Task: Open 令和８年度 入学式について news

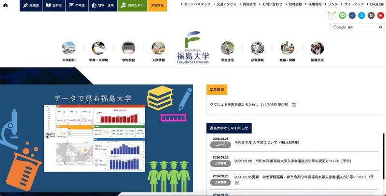Action: coord(267,143)
